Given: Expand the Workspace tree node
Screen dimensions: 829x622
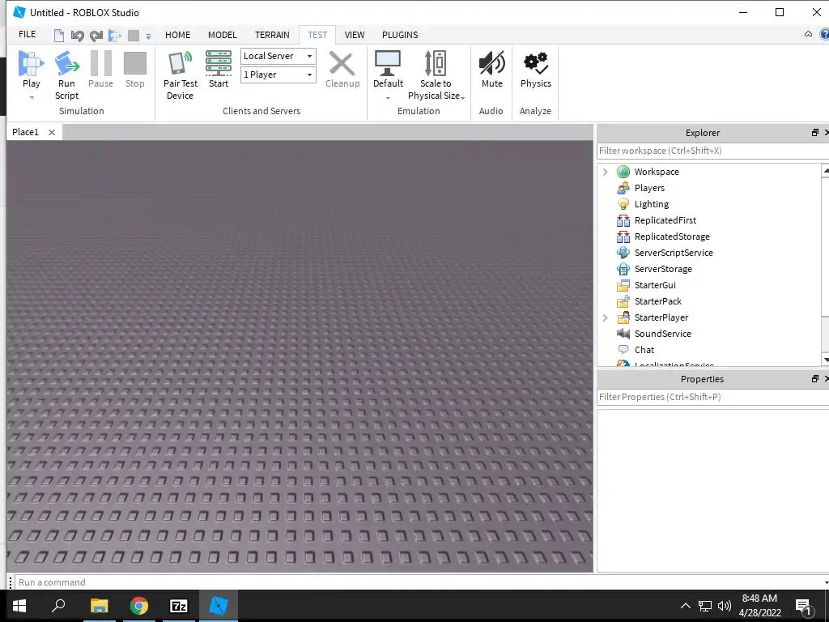Looking at the screenshot, I should [x=606, y=172].
